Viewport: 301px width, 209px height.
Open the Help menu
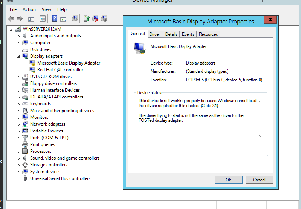pyautogui.click(x=62, y=9)
